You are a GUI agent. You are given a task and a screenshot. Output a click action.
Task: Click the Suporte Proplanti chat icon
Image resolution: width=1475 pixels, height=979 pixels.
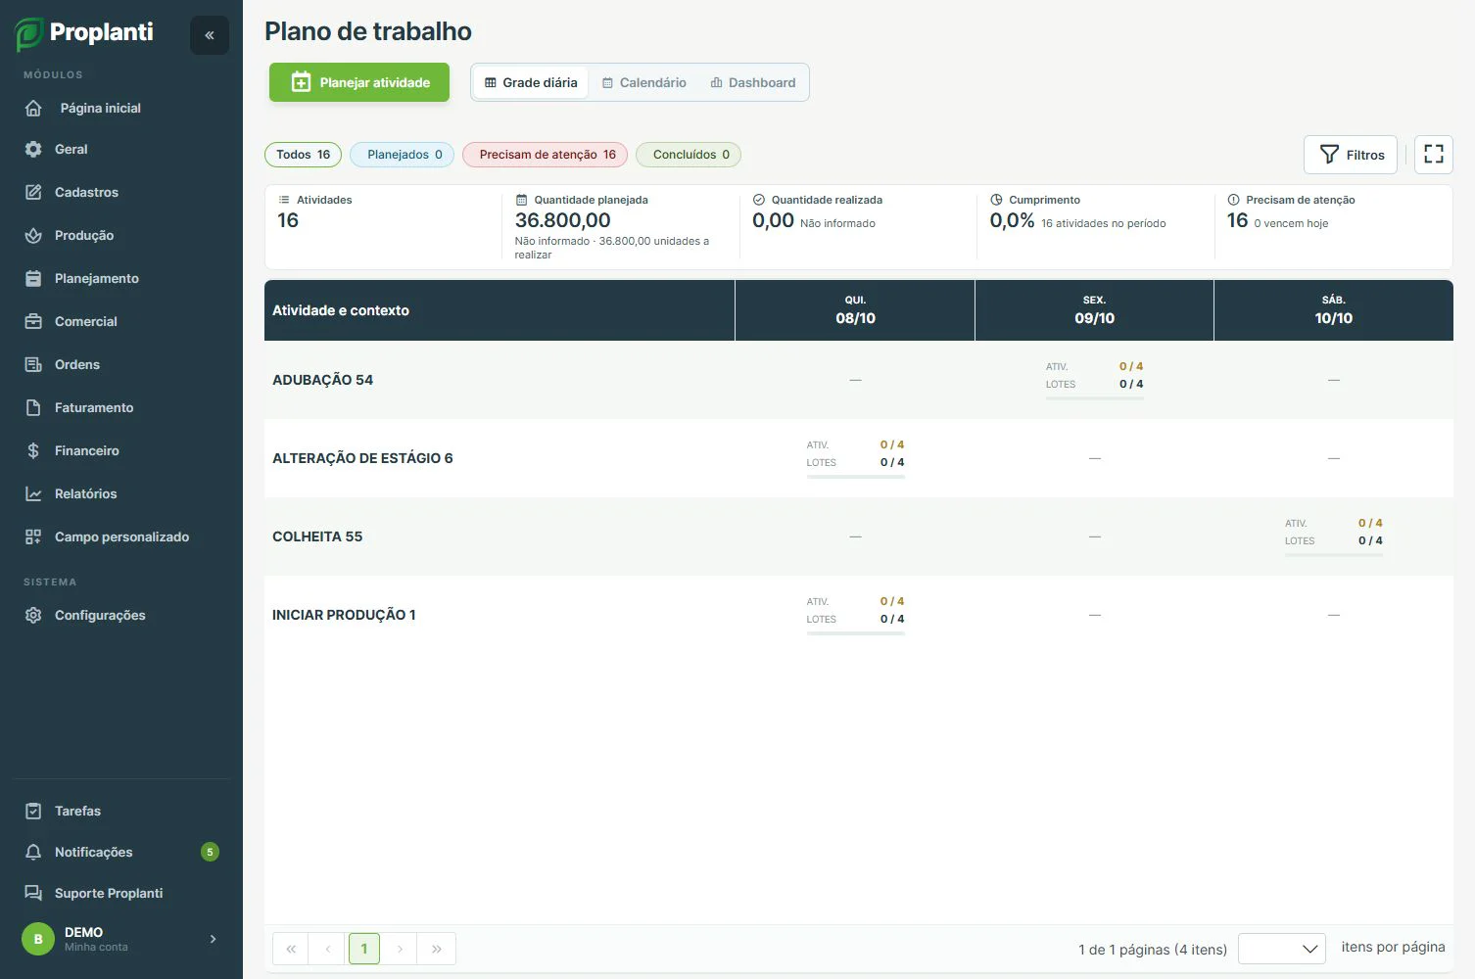[x=33, y=893]
